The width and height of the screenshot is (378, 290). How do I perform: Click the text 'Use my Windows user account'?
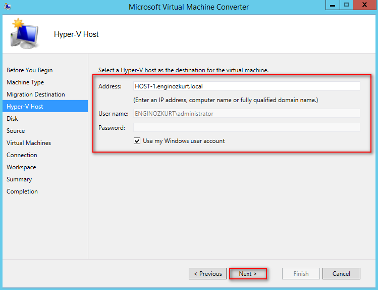pyautogui.click(x=184, y=141)
